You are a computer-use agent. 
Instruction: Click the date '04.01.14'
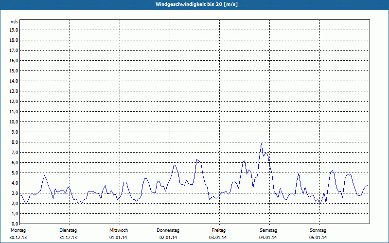click(x=268, y=238)
